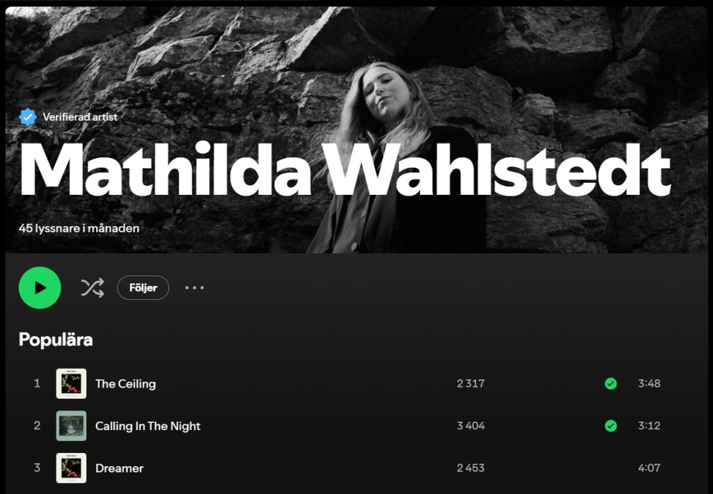
Task: Click the Dreamer play count 2 453
Action: [471, 468]
